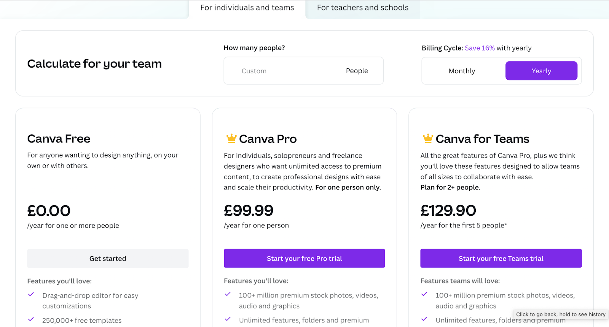
Task: Click the Canva for Teams crown icon
Action: pos(428,138)
